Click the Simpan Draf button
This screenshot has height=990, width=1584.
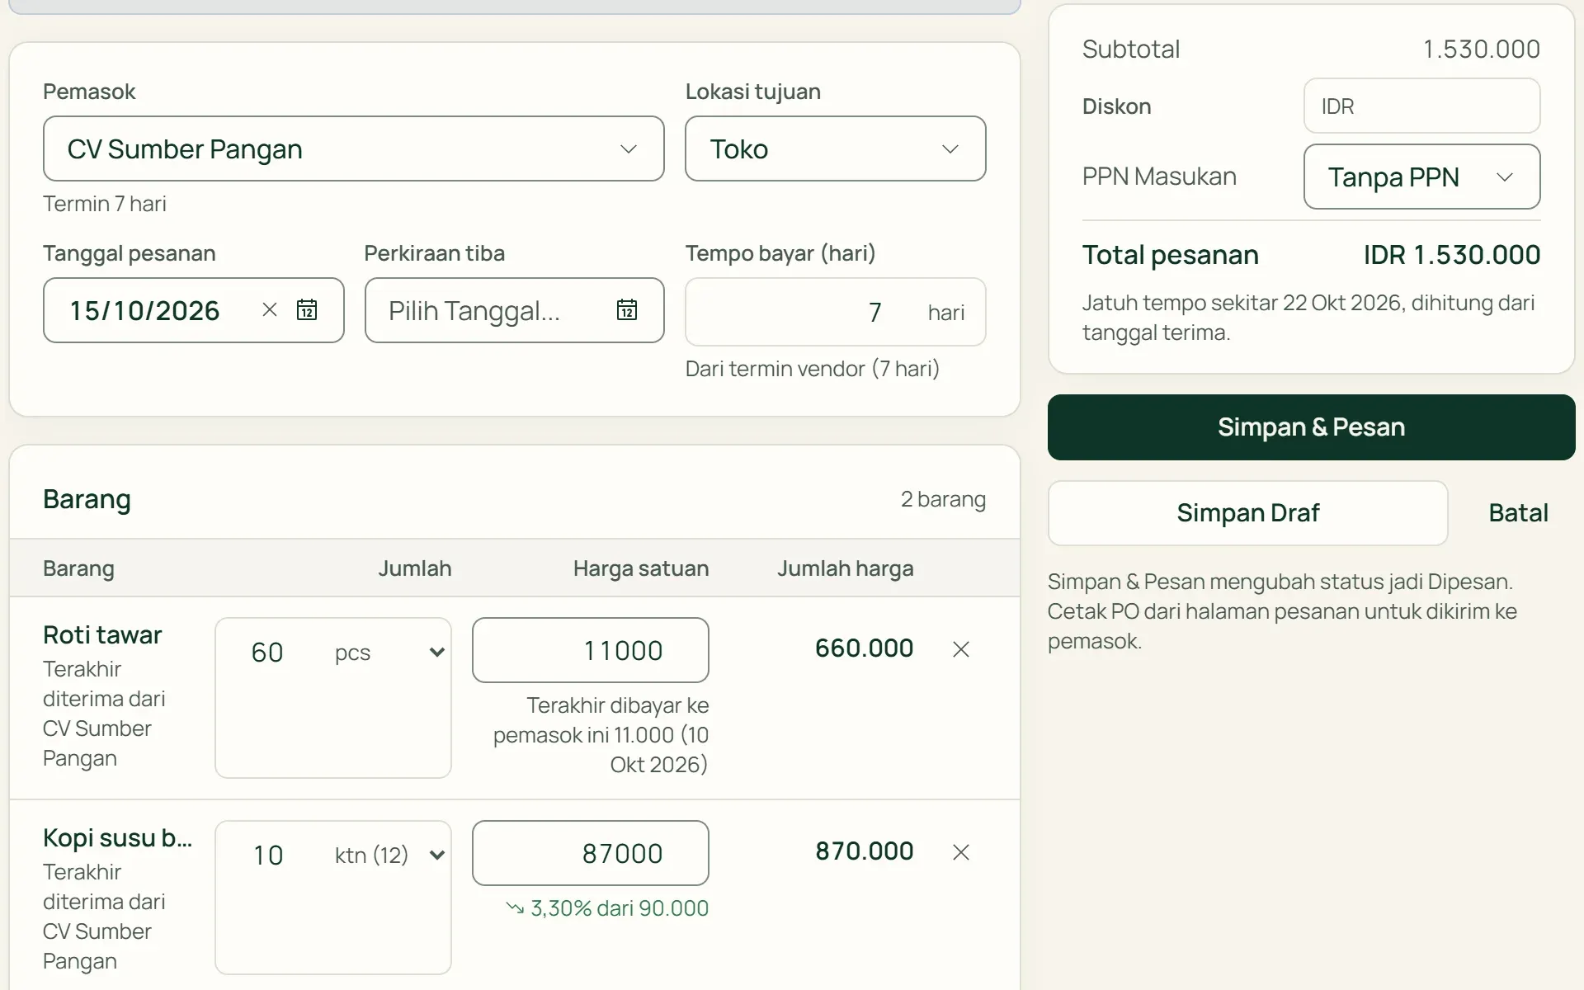click(1247, 513)
